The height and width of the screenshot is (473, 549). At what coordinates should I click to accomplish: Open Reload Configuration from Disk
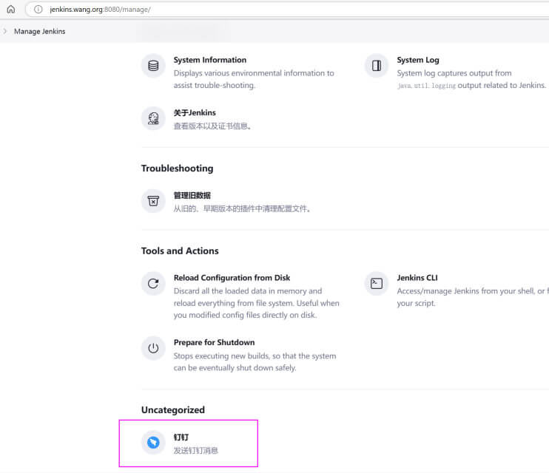232,278
